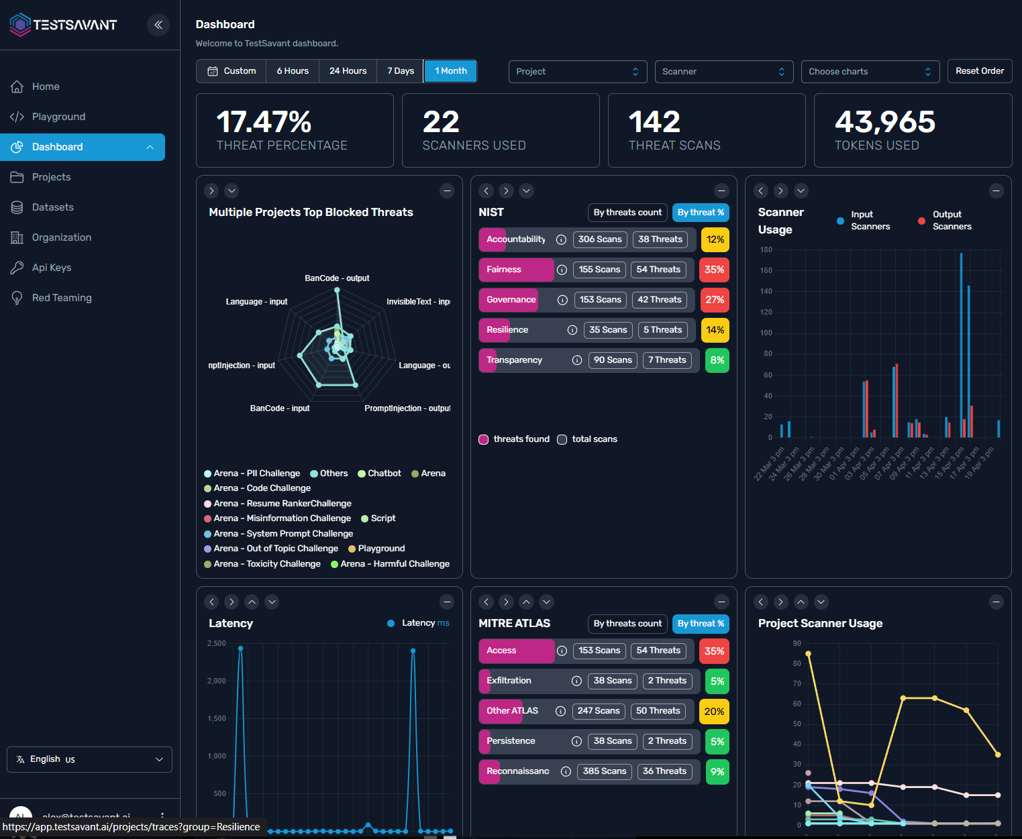Move Latency panel up with arrow icon
This screenshot has height=839, width=1022.
click(252, 602)
